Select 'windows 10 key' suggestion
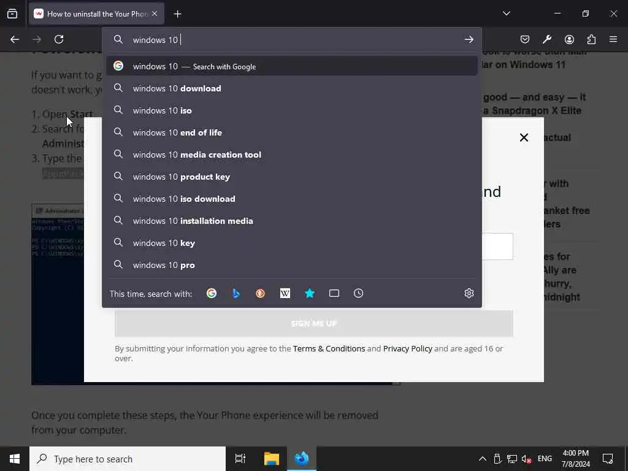The height and width of the screenshot is (471, 628). click(x=292, y=243)
